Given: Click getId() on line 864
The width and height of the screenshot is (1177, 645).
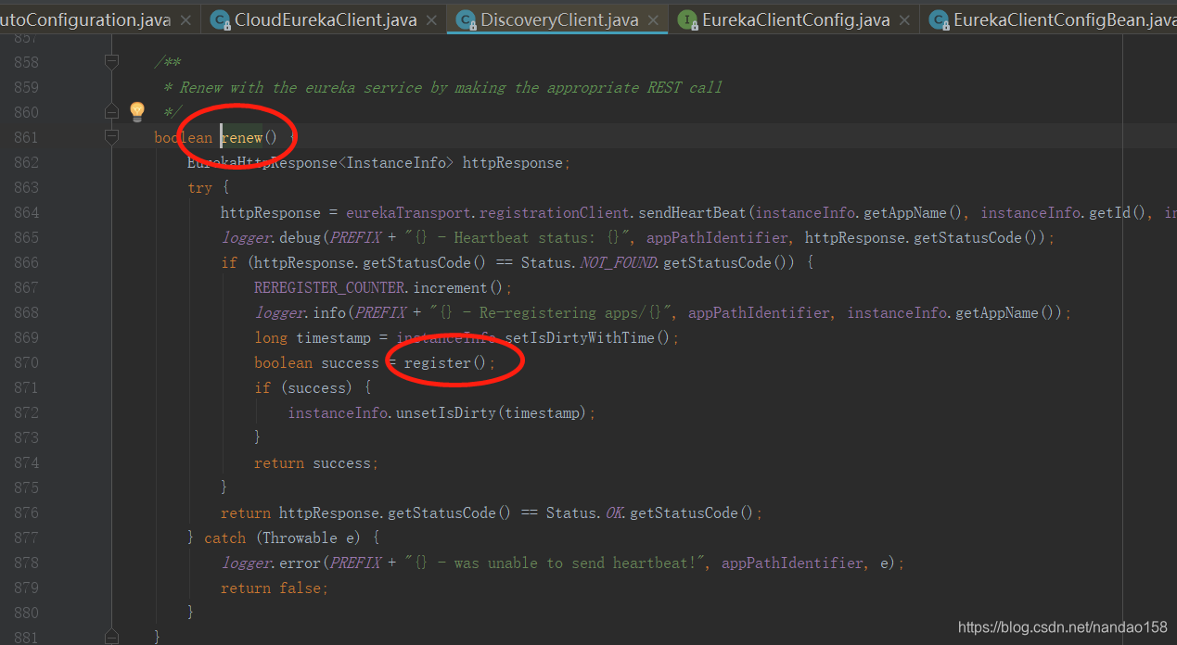Looking at the screenshot, I should point(1115,212).
